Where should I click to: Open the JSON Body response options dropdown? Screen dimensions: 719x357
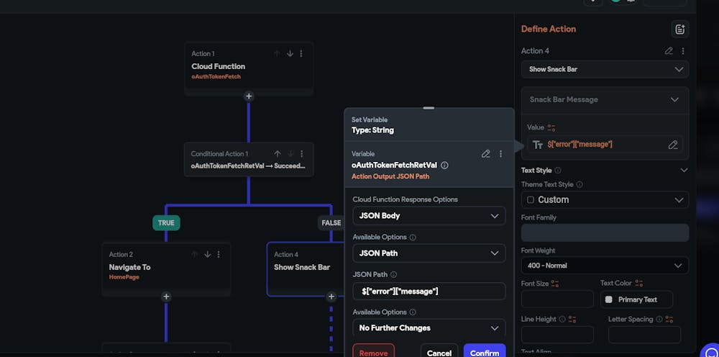(x=429, y=215)
